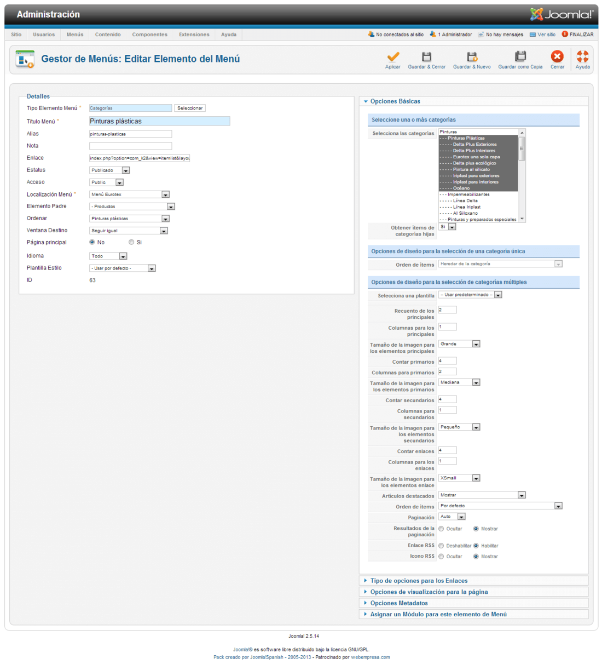This screenshot has height=670, width=602.
Task: Open Localización Menú dropdown
Action: (129, 194)
